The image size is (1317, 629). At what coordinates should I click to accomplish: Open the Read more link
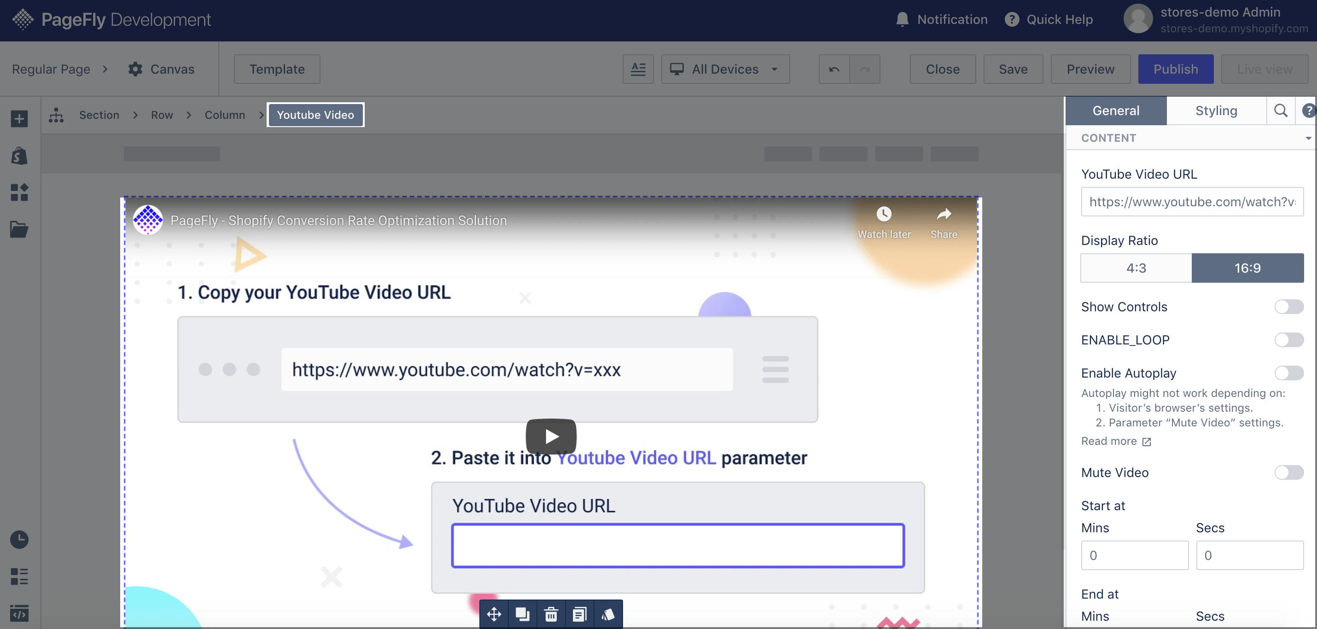click(1116, 441)
